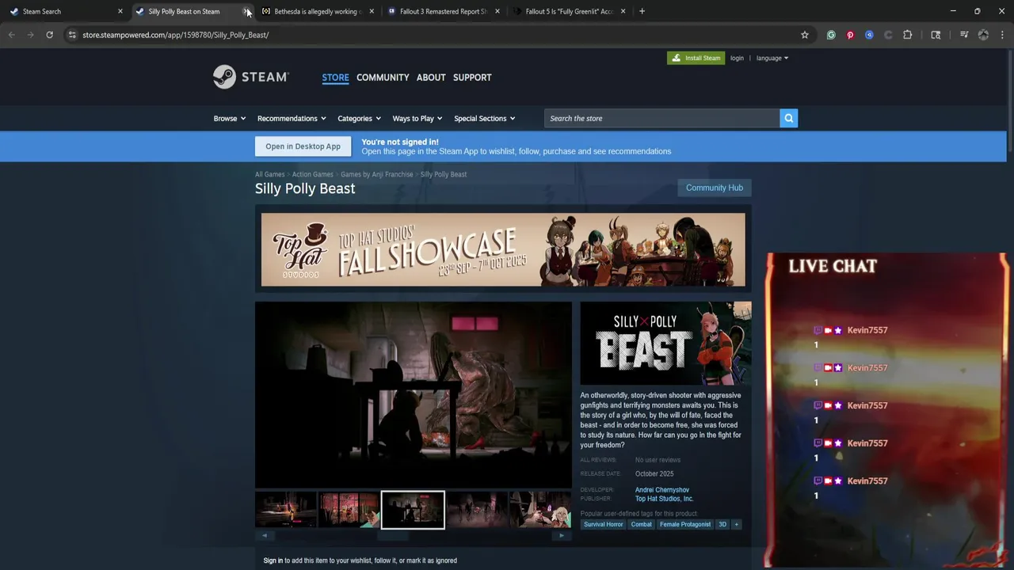
Task: Select the fourth screenshot thumbnail
Action: pos(476,510)
